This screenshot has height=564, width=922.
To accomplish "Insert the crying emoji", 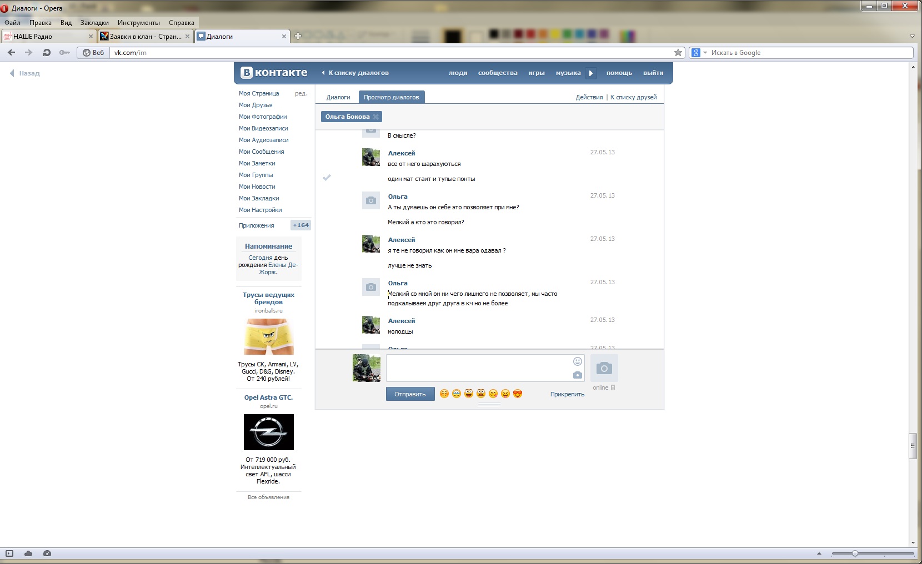I will click(x=457, y=394).
